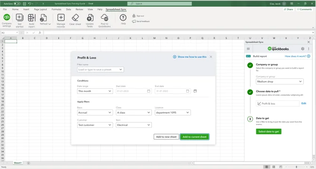Click Select data to get button
316x169 pixels.
pos(269,131)
